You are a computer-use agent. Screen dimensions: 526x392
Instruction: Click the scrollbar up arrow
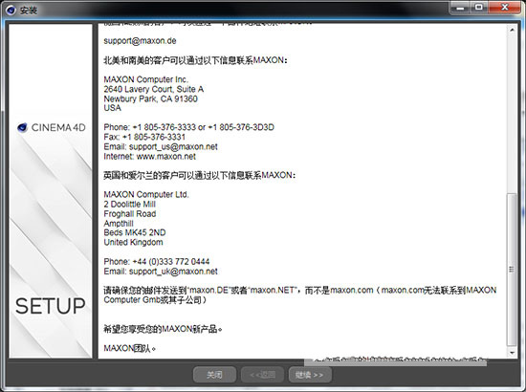(x=512, y=30)
